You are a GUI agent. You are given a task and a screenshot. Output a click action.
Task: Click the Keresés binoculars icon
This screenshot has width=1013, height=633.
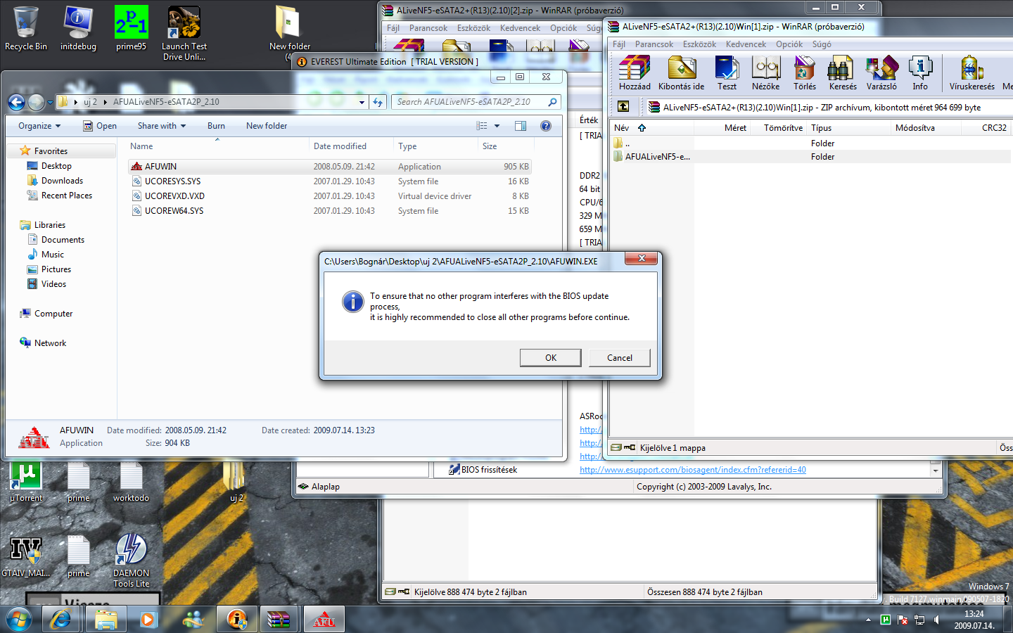click(842, 73)
